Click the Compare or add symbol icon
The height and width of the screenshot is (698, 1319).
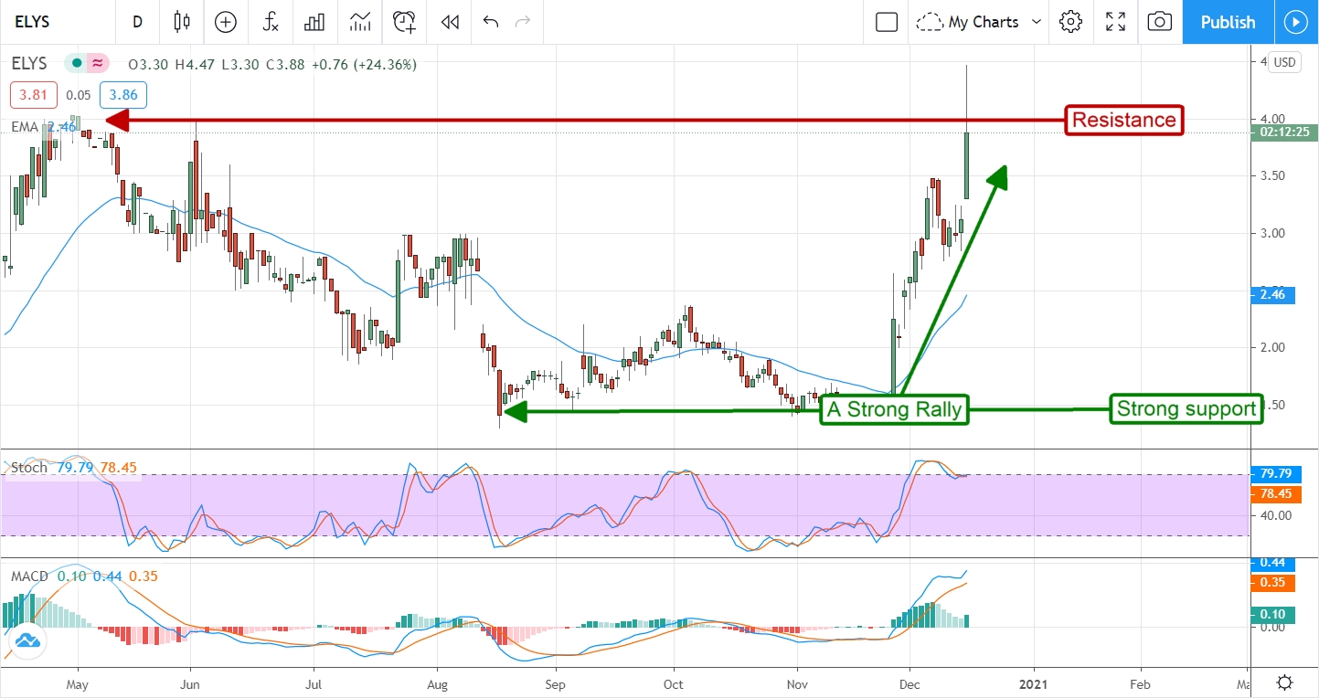click(x=225, y=22)
